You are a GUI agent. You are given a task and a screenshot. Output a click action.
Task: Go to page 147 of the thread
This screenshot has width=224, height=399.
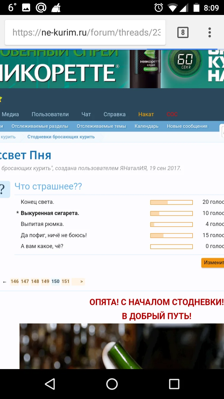(25, 281)
